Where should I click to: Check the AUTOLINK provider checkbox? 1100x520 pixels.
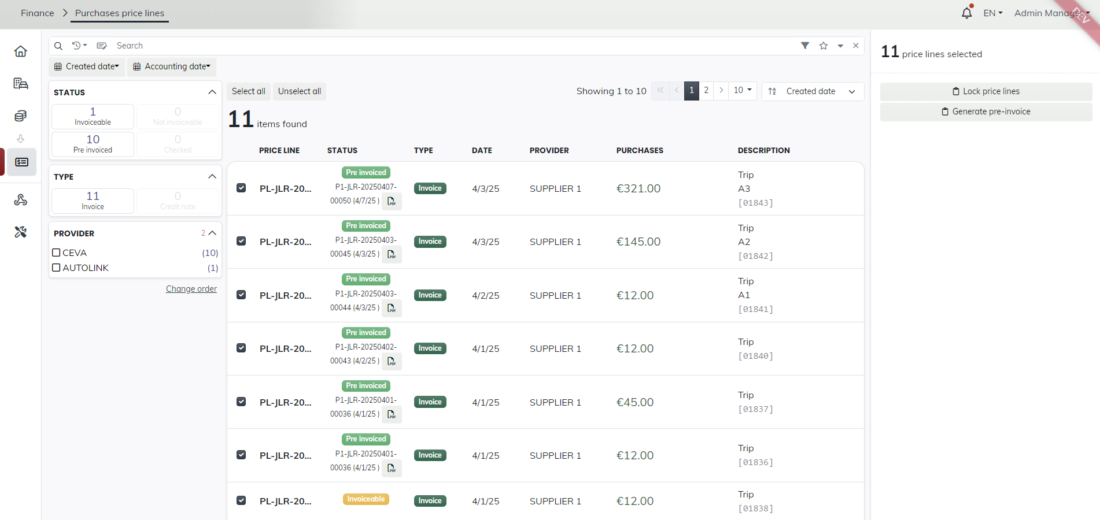tap(57, 268)
